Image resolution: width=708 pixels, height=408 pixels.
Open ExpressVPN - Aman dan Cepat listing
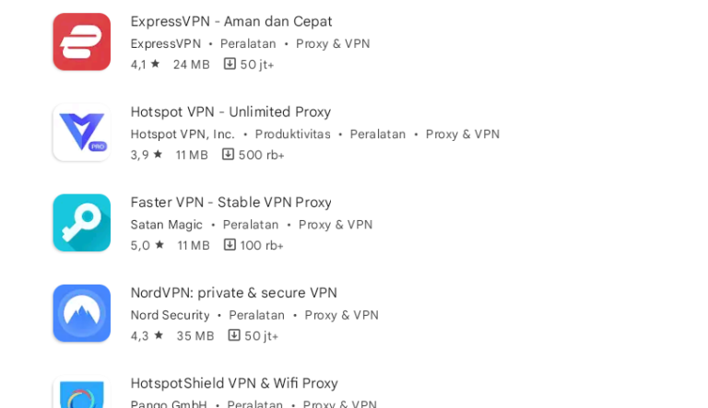point(231,21)
